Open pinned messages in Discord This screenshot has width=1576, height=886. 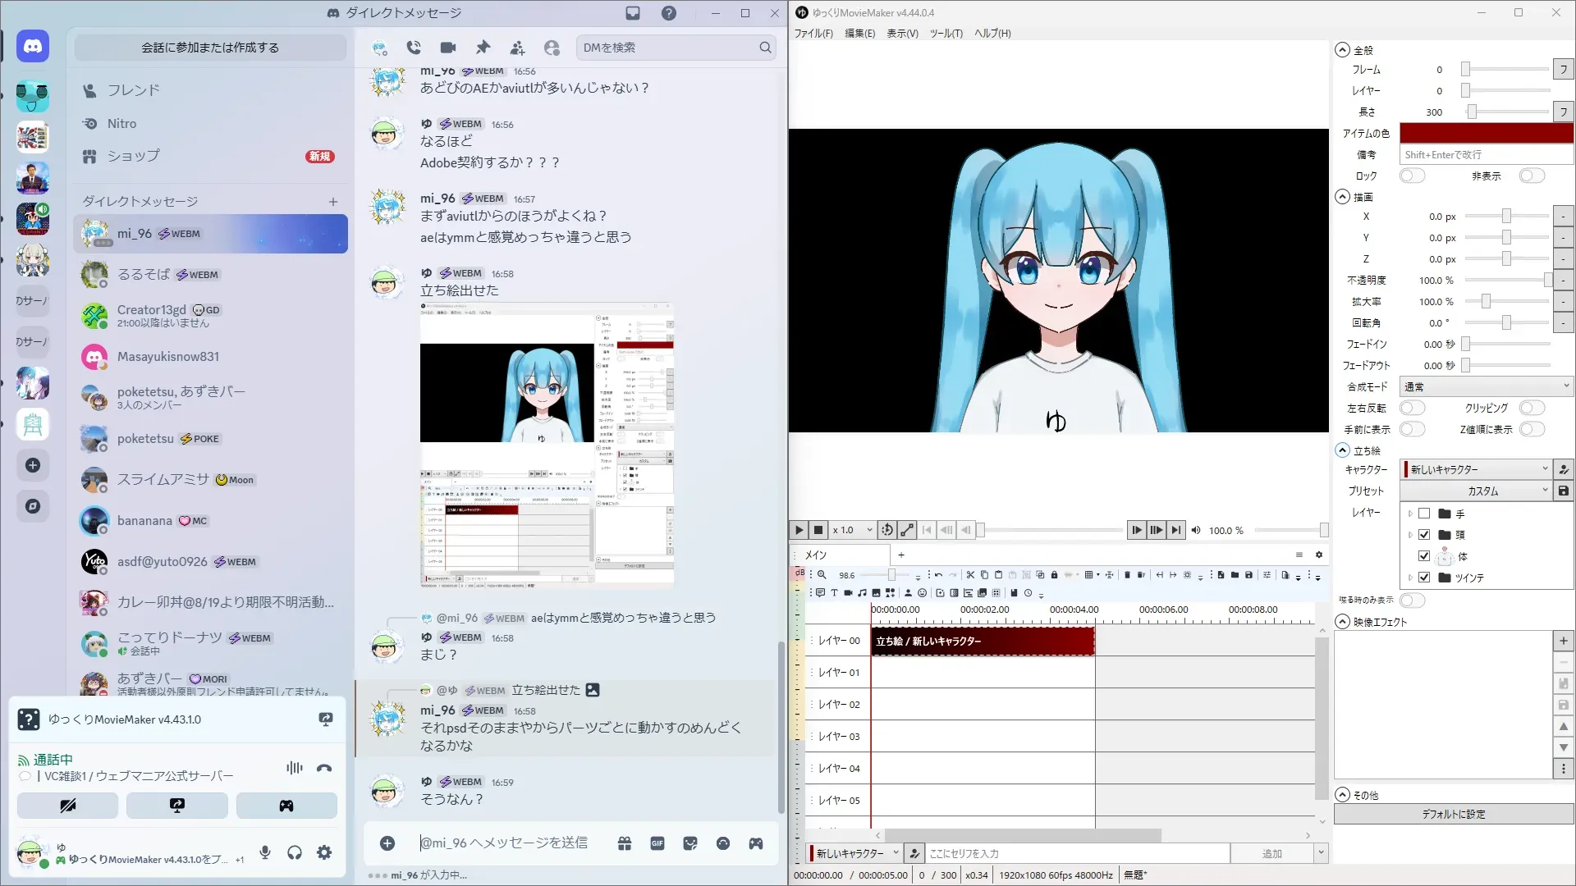click(x=483, y=48)
